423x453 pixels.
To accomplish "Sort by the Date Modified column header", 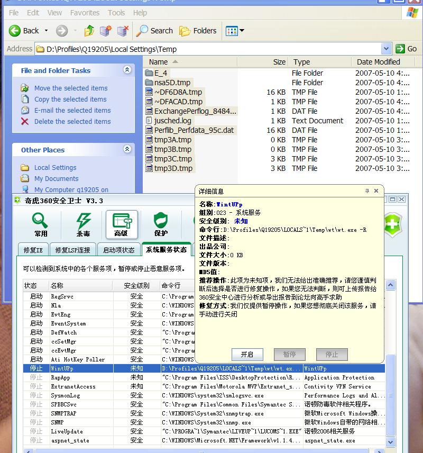I will point(383,62).
